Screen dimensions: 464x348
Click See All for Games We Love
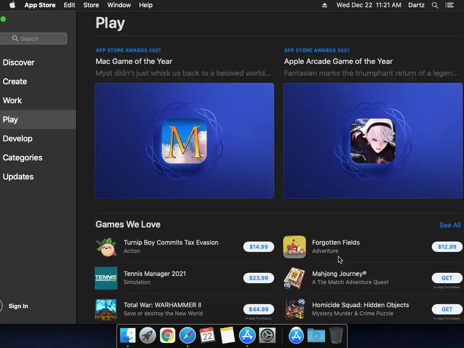click(450, 225)
